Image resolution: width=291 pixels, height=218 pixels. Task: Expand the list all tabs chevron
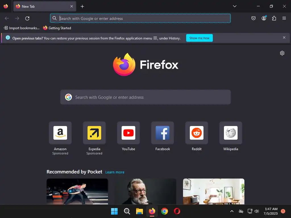(234, 6)
